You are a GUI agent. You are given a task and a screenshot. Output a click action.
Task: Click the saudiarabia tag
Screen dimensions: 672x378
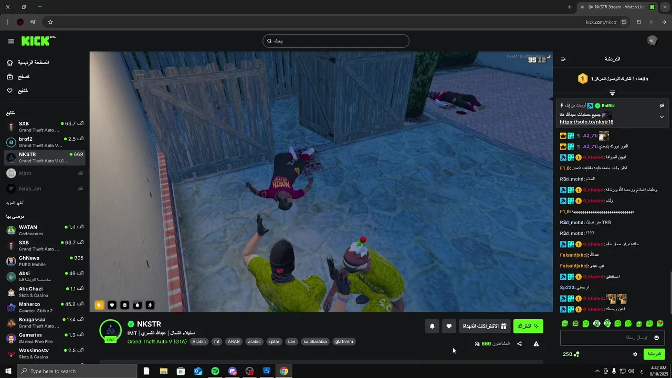pyautogui.click(x=315, y=342)
